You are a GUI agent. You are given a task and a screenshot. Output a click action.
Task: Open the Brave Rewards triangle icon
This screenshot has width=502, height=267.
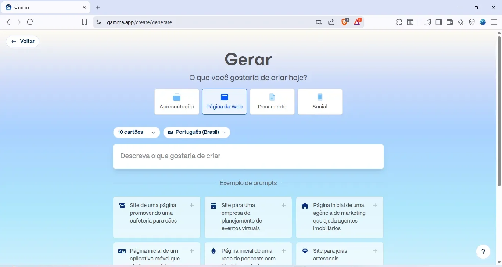357,22
